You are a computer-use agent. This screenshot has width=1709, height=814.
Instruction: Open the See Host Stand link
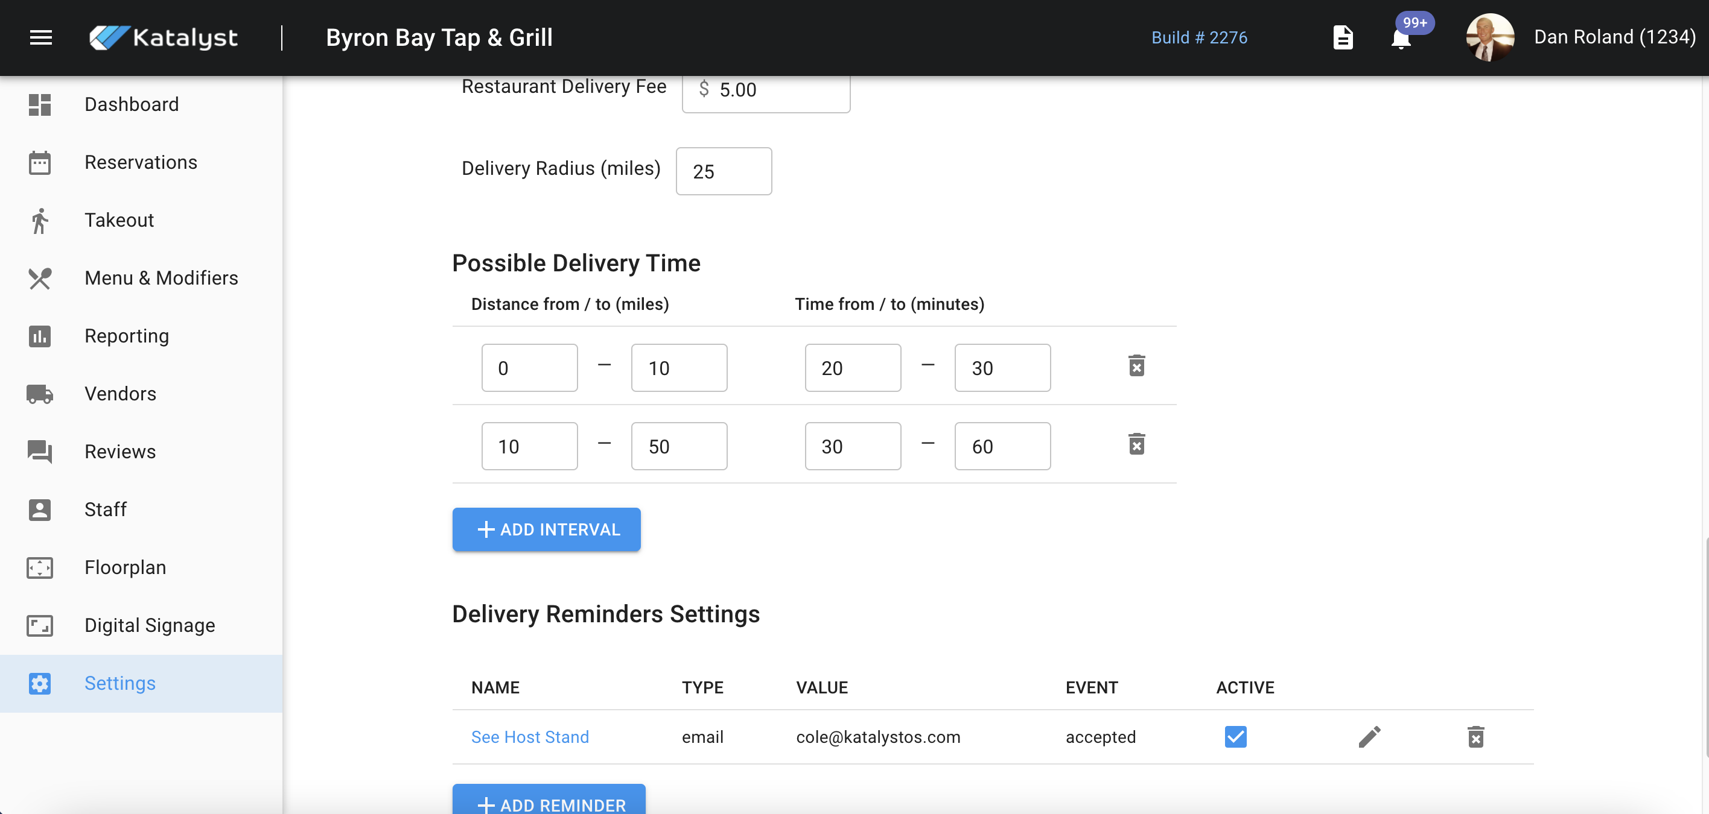[529, 736]
